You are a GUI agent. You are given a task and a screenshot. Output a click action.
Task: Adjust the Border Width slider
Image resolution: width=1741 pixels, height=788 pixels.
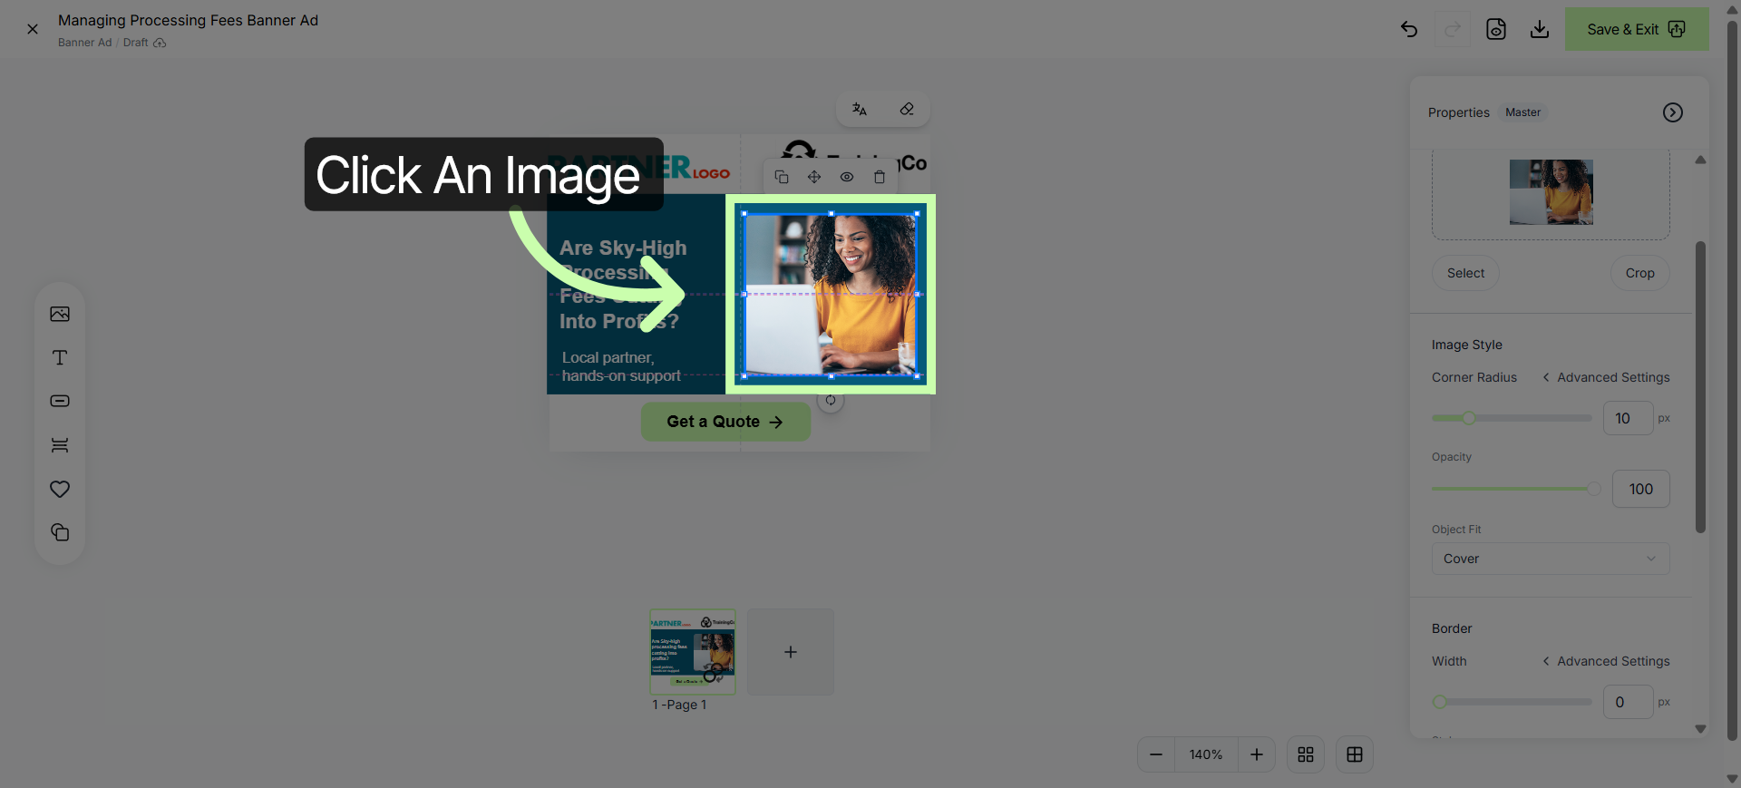(x=1512, y=702)
